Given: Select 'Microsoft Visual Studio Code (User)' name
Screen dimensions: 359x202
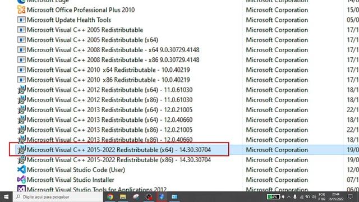Looking at the screenshot, I should (76, 170).
